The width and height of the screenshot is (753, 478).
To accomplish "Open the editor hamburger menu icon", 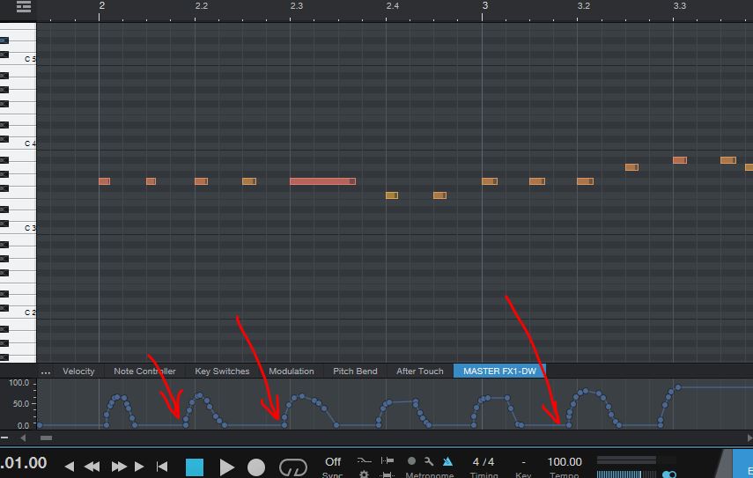I will 24,7.
